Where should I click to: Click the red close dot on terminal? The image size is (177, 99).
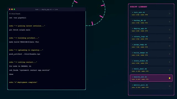point(10,9)
